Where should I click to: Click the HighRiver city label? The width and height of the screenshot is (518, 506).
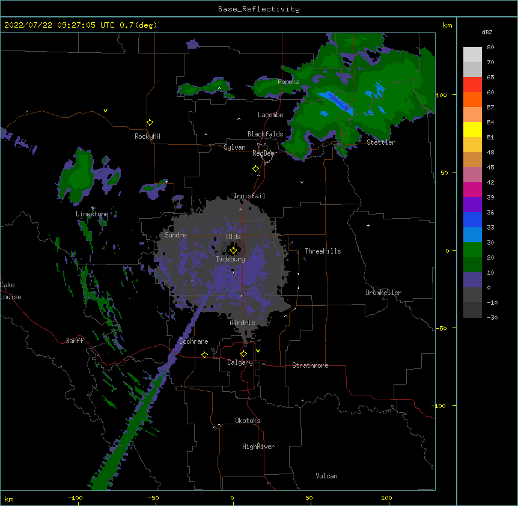tap(258, 447)
